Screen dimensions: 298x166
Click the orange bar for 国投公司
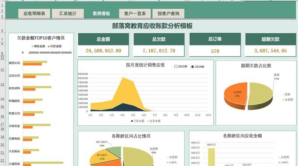pos(32,64)
